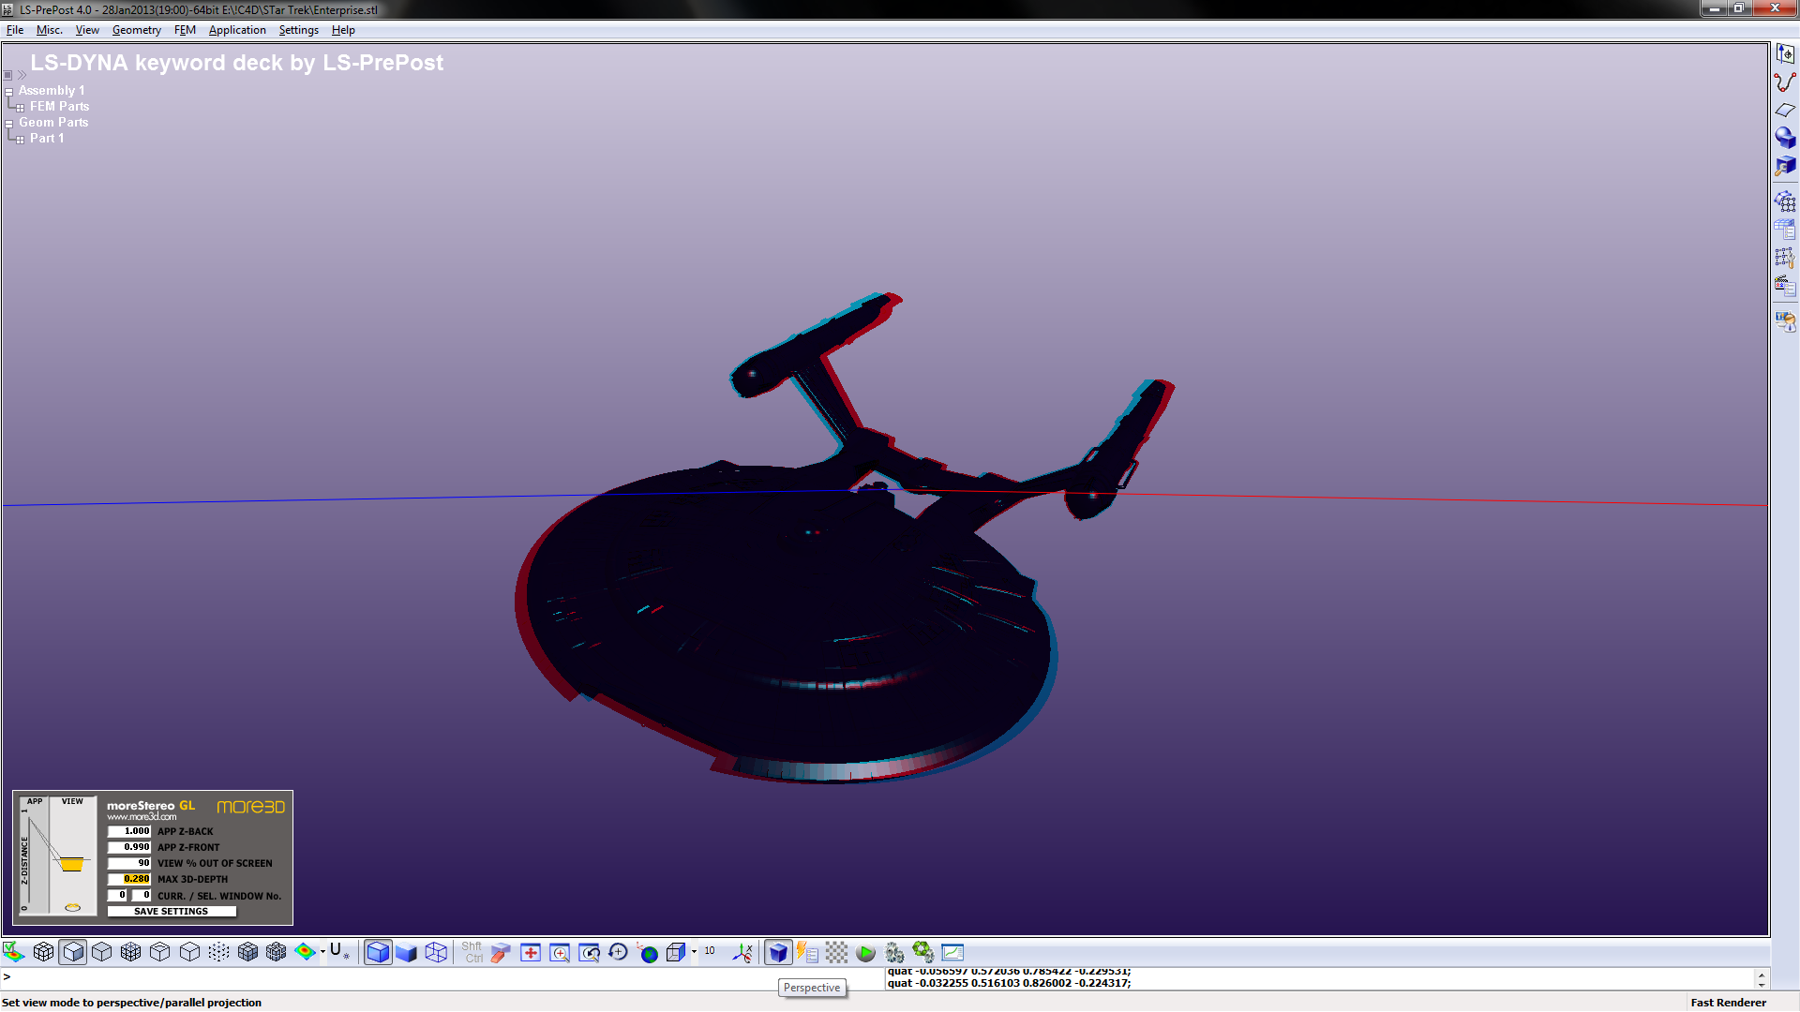1800x1012 pixels.
Task: Open the favorites user icon
Action: [x=1785, y=321]
